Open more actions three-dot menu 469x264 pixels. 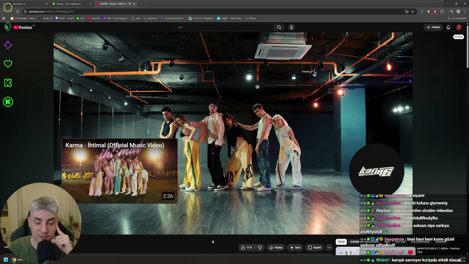(329, 247)
